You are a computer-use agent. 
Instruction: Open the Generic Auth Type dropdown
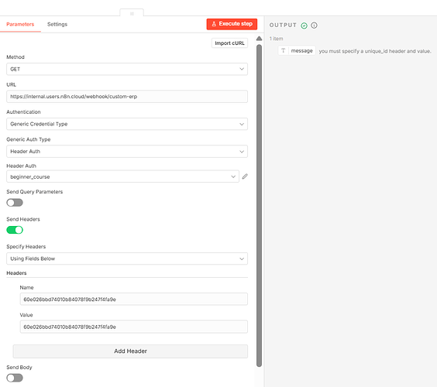click(x=127, y=152)
